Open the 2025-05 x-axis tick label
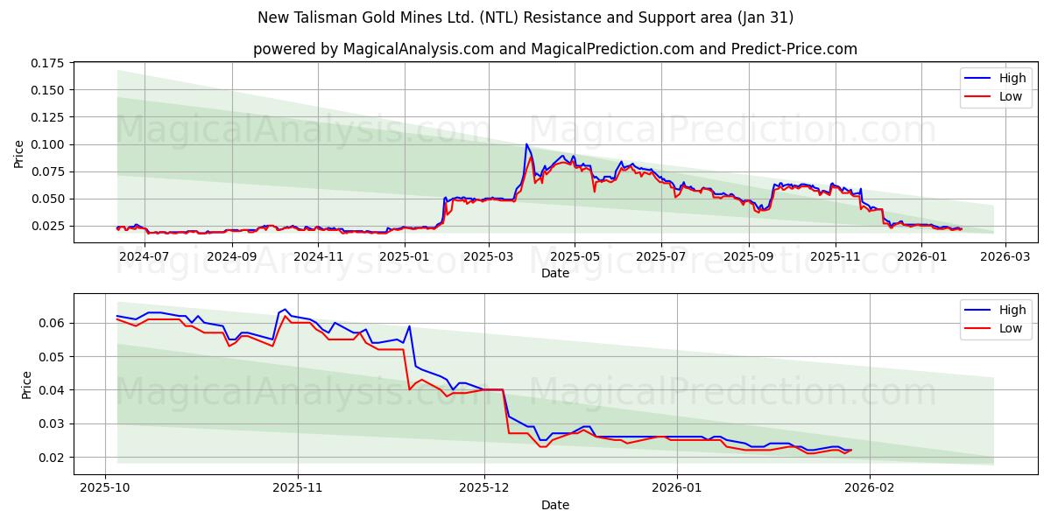This screenshot has width=1051, height=525. click(574, 254)
